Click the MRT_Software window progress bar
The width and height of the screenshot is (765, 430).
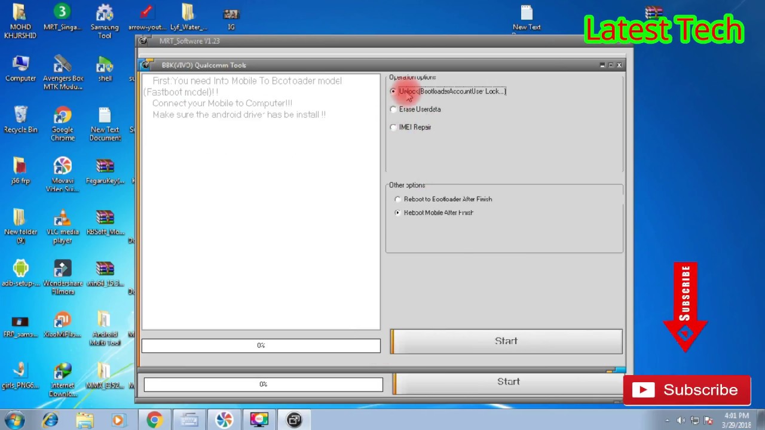[264, 384]
